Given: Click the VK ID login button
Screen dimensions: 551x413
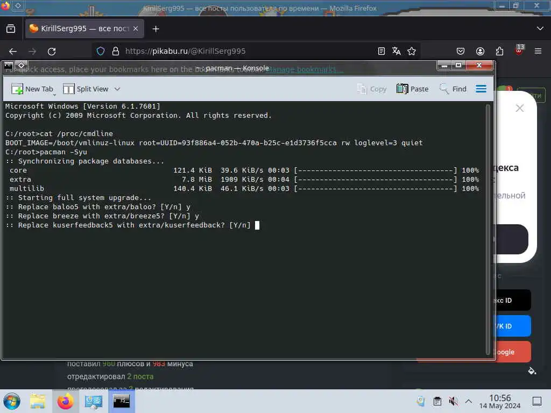Looking at the screenshot, I should point(513,326).
